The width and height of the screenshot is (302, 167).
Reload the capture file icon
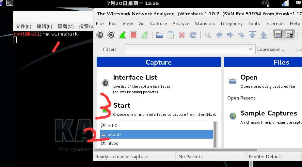193,35
